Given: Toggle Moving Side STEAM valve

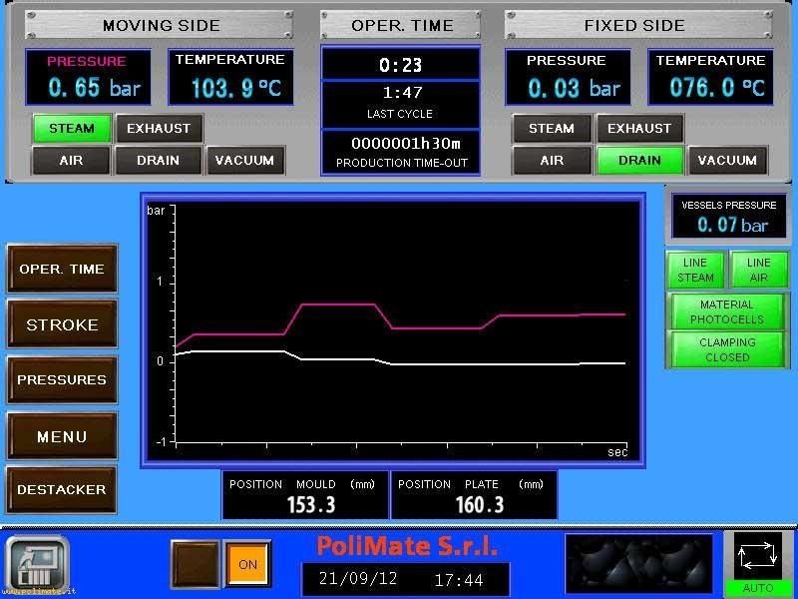Looking at the screenshot, I should click(72, 129).
